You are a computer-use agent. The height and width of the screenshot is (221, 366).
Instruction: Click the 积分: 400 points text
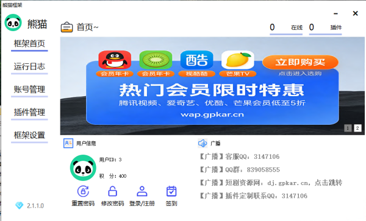click(x=113, y=176)
